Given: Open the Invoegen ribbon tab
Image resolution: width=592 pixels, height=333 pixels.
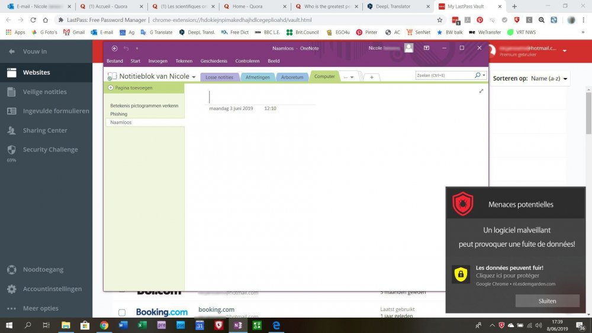Looking at the screenshot, I should (158, 61).
